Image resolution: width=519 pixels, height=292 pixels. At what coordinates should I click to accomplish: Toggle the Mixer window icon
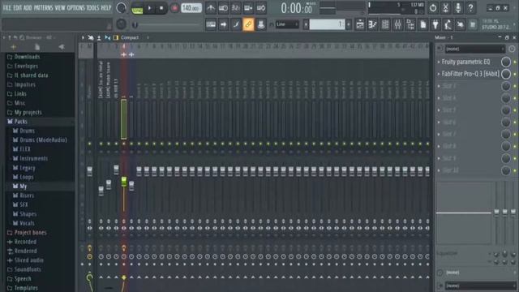pos(397,24)
